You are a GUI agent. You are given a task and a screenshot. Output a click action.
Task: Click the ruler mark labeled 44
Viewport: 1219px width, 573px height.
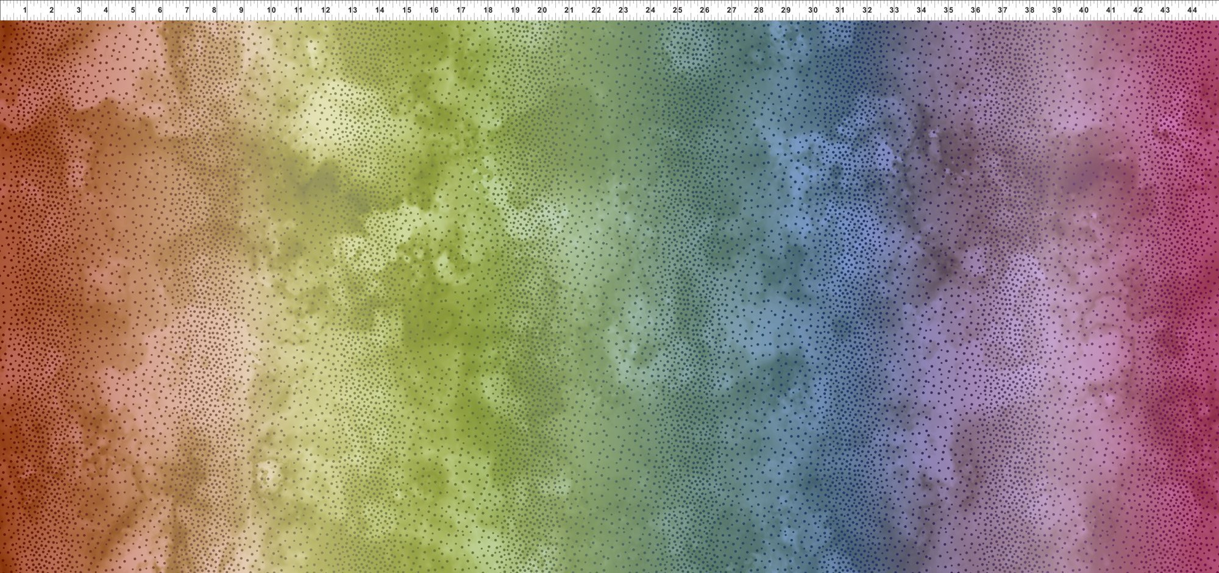click(1192, 10)
